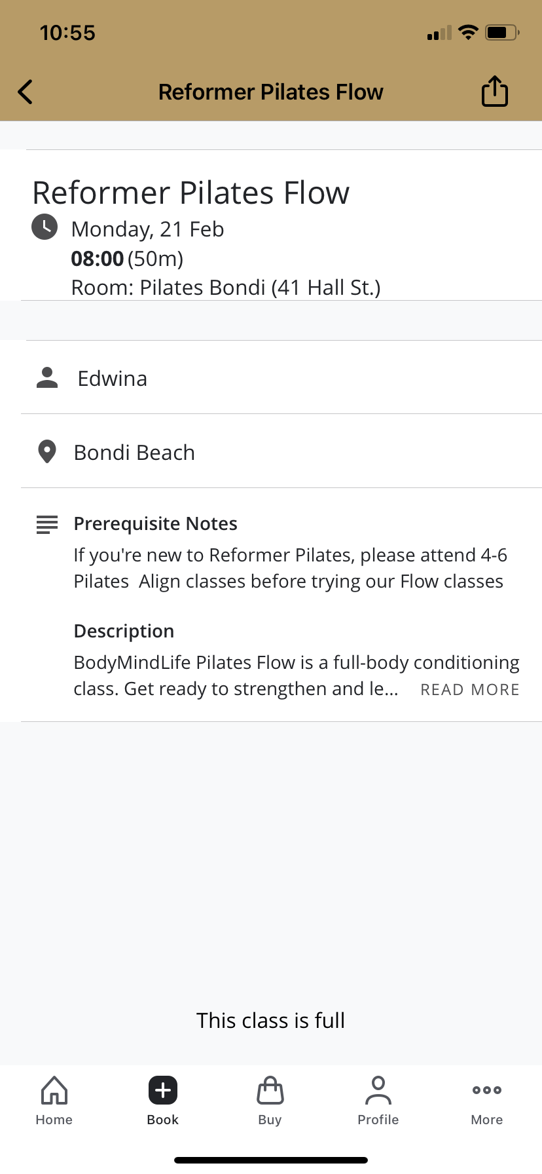Tap the Wi-Fi status icon
Image resolution: width=542 pixels, height=1174 pixels.
point(468,32)
